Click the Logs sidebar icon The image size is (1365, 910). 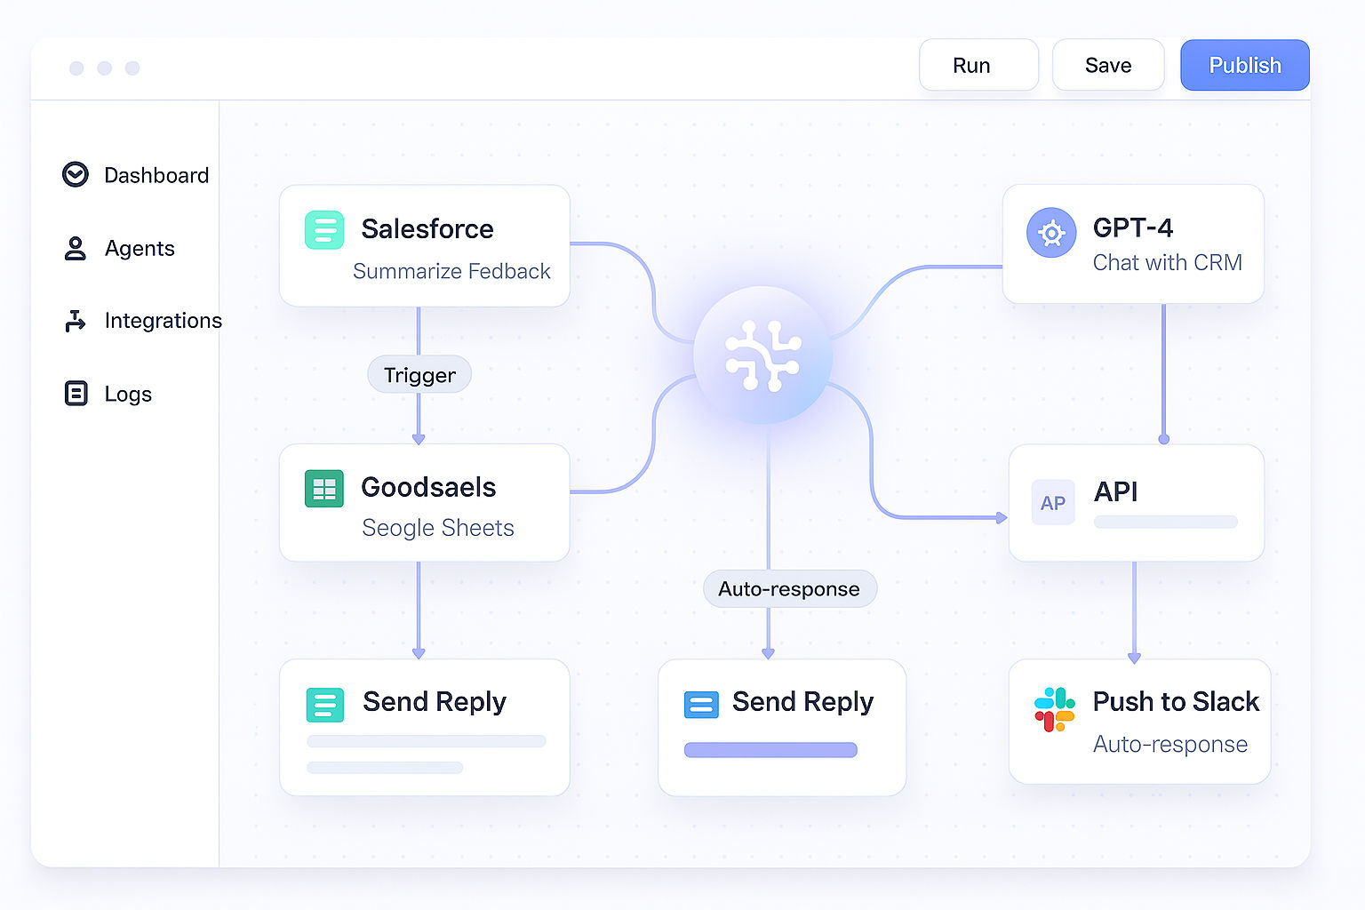(76, 394)
